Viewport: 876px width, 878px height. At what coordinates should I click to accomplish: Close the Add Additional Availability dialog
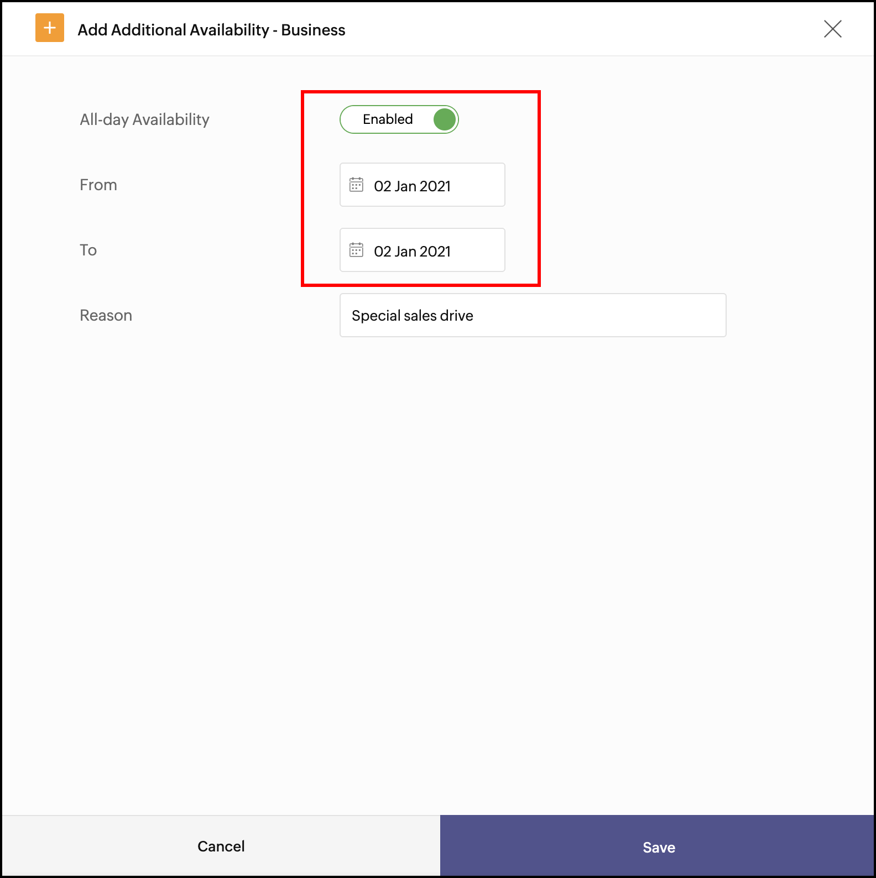pyautogui.click(x=832, y=29)
